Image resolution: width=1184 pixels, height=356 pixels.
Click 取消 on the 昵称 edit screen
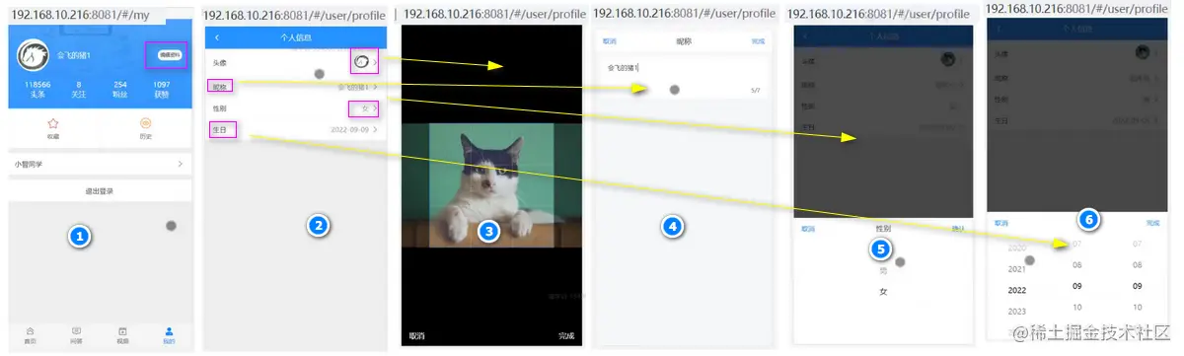pos(610,41)
